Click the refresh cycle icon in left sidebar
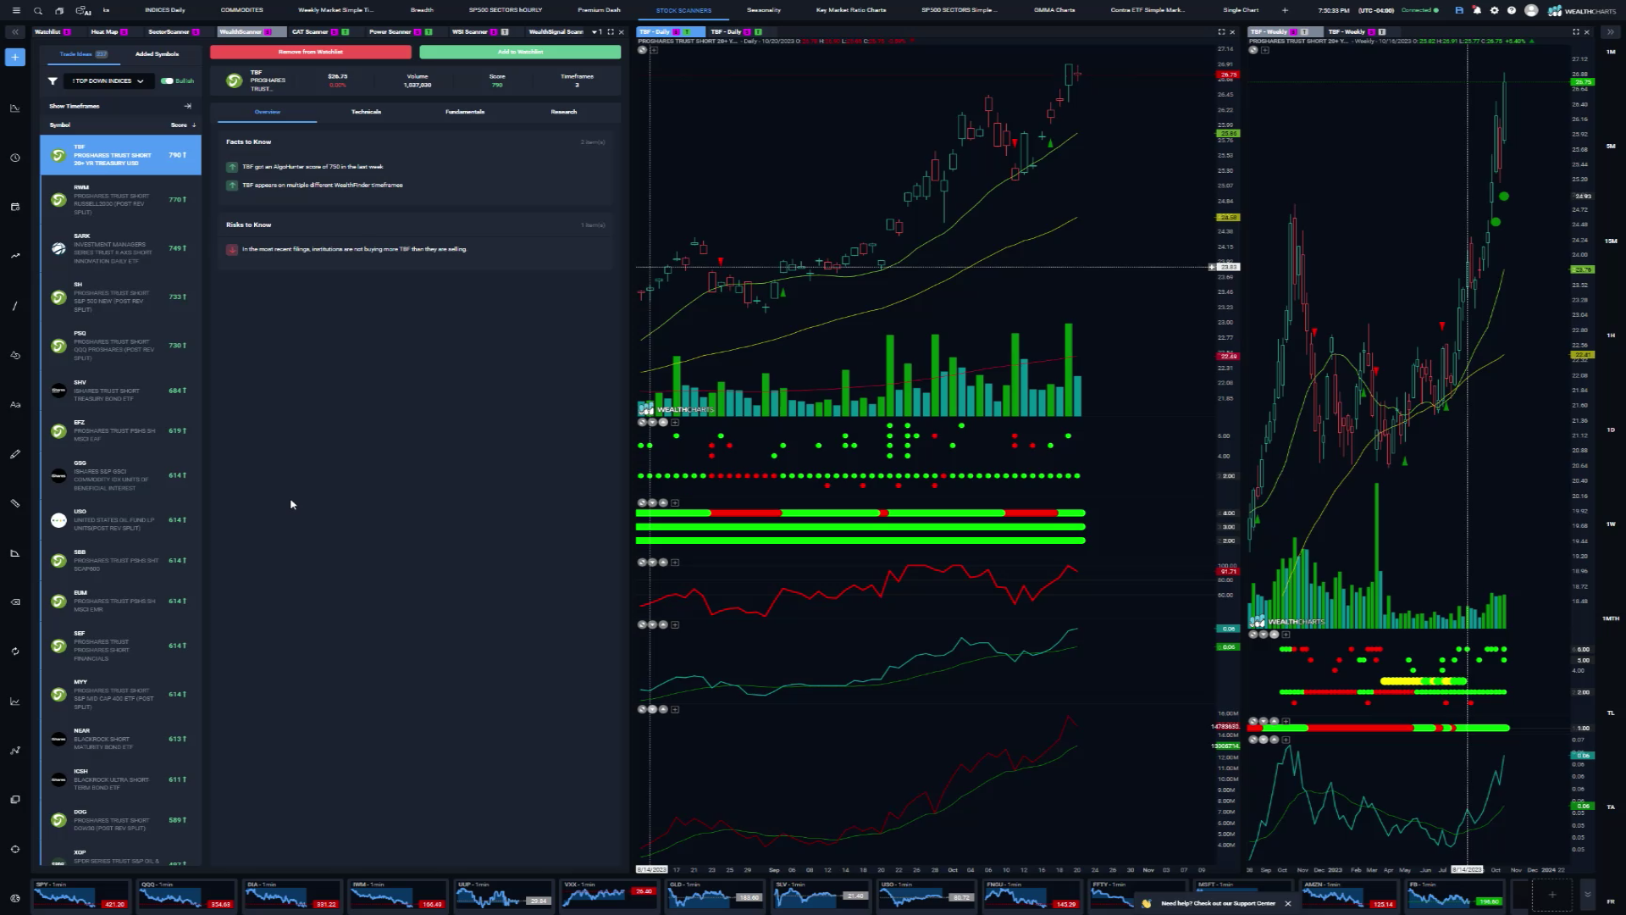The height and width of the screenshot is (915, 1626). 15,652
